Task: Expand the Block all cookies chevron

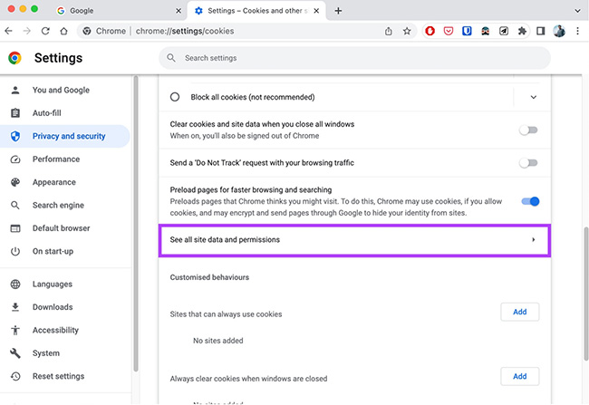Action: click(x=533, y=97)
